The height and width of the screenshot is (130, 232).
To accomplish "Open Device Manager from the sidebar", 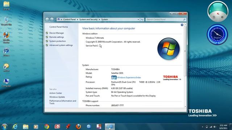I will coord(57,33).
